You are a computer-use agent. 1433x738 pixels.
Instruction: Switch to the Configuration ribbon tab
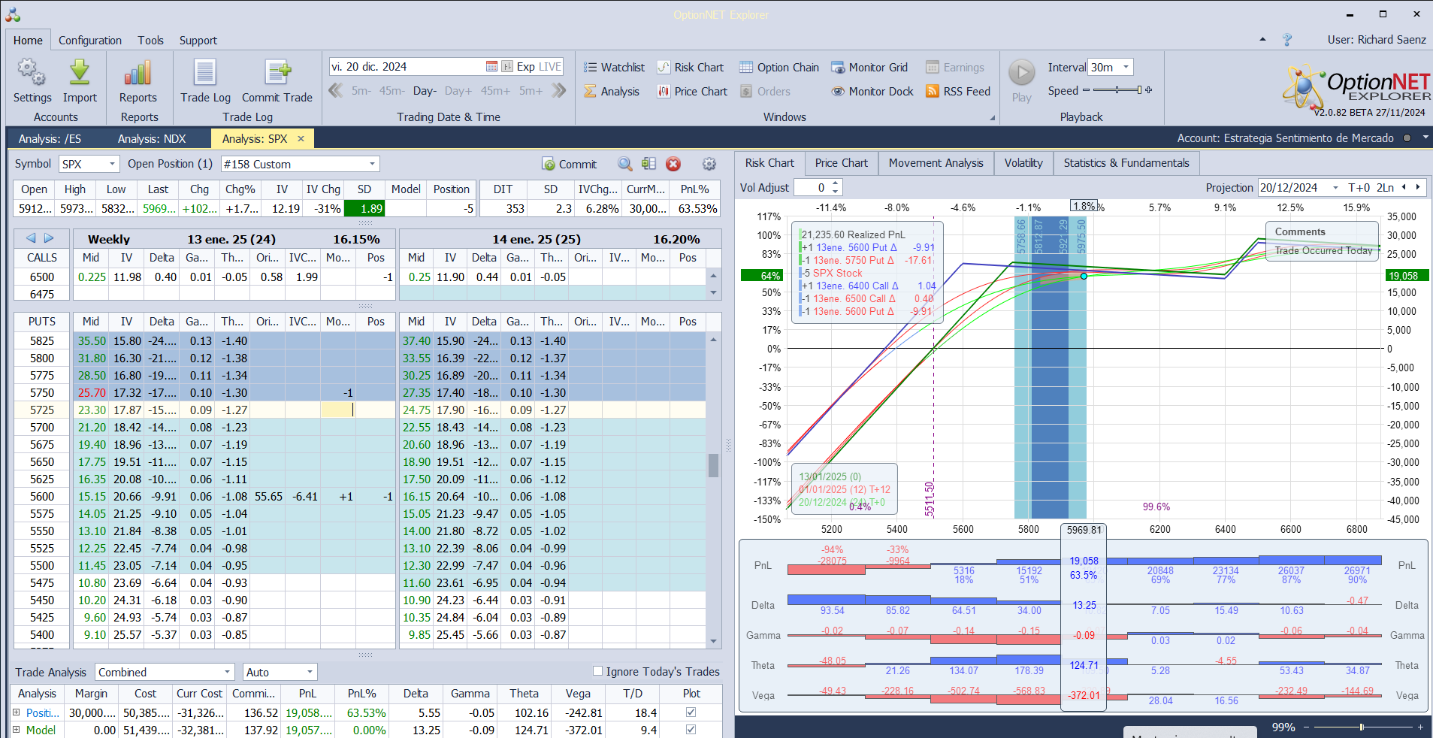pos(90,41)
